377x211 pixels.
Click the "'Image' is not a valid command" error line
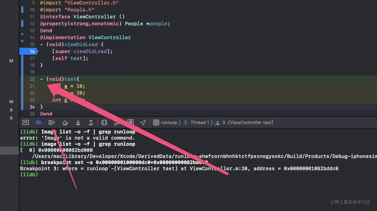coord(77,138)
